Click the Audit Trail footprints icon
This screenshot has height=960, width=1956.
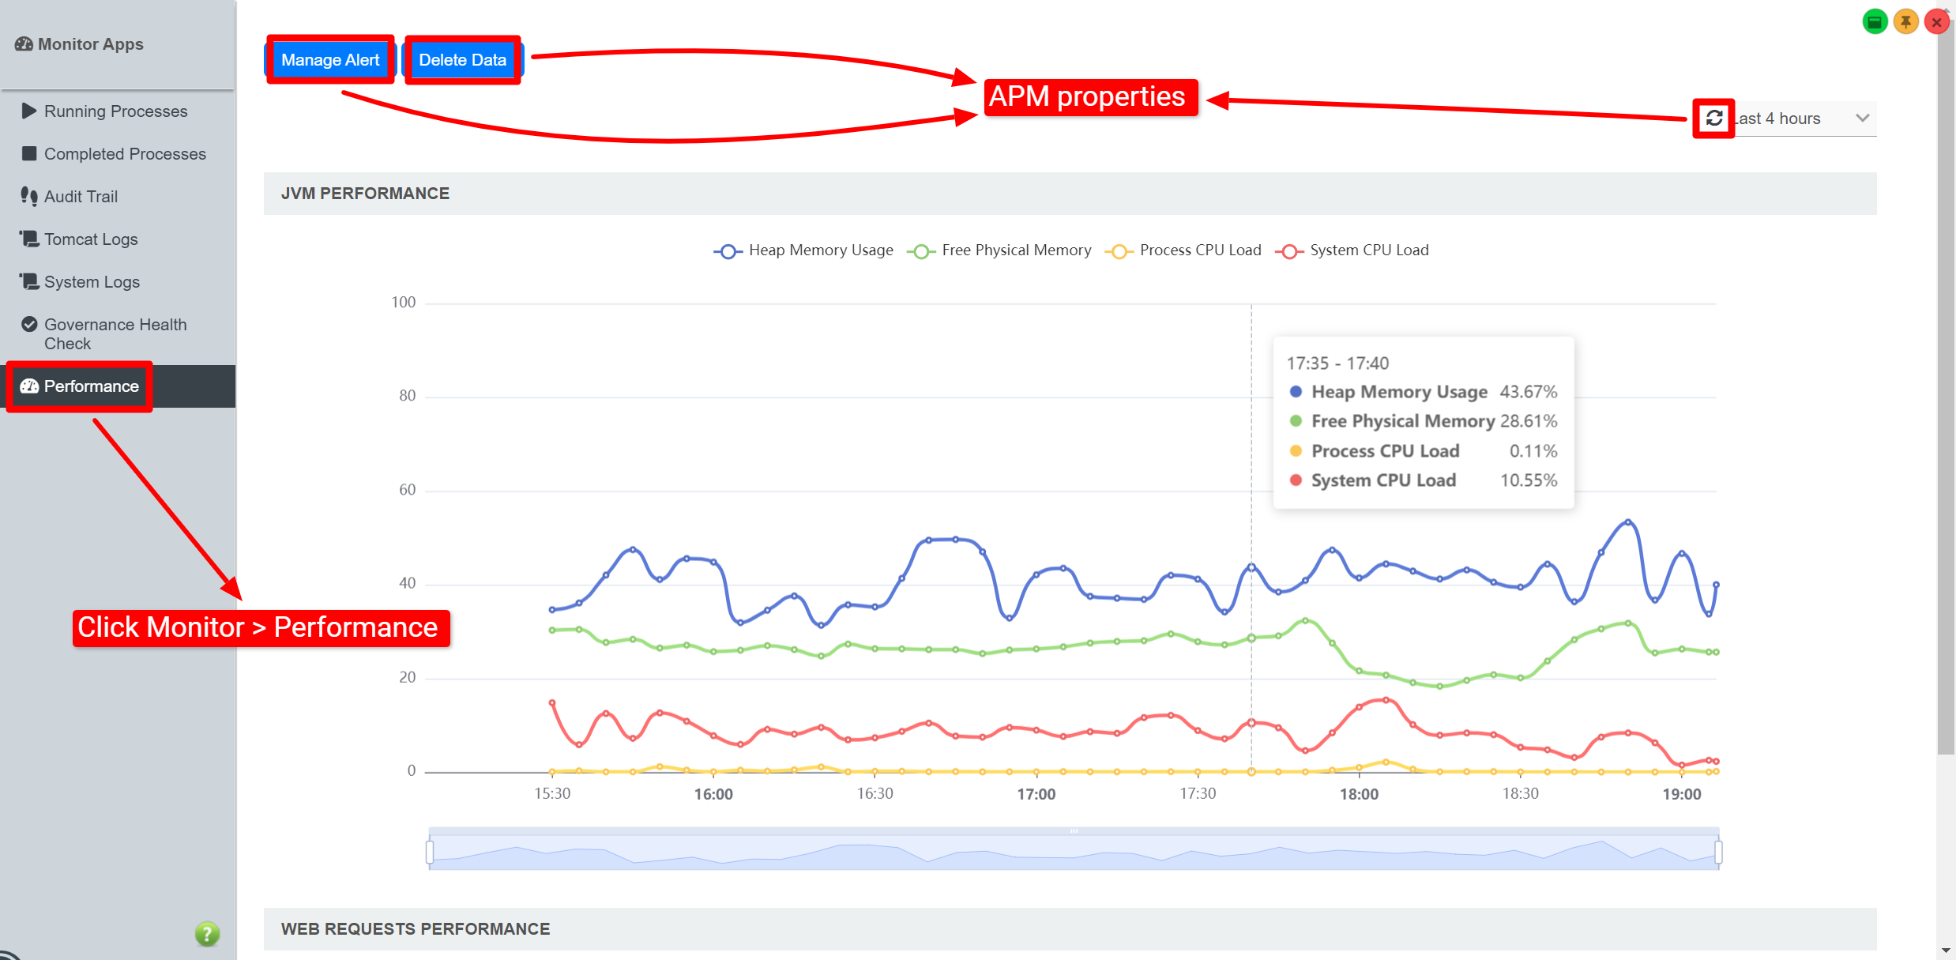[x=29, y=196]
